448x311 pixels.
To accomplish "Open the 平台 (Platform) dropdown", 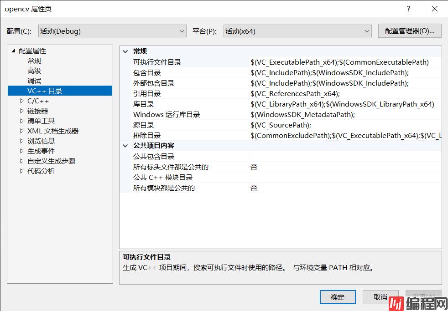I will click(297, 31).
